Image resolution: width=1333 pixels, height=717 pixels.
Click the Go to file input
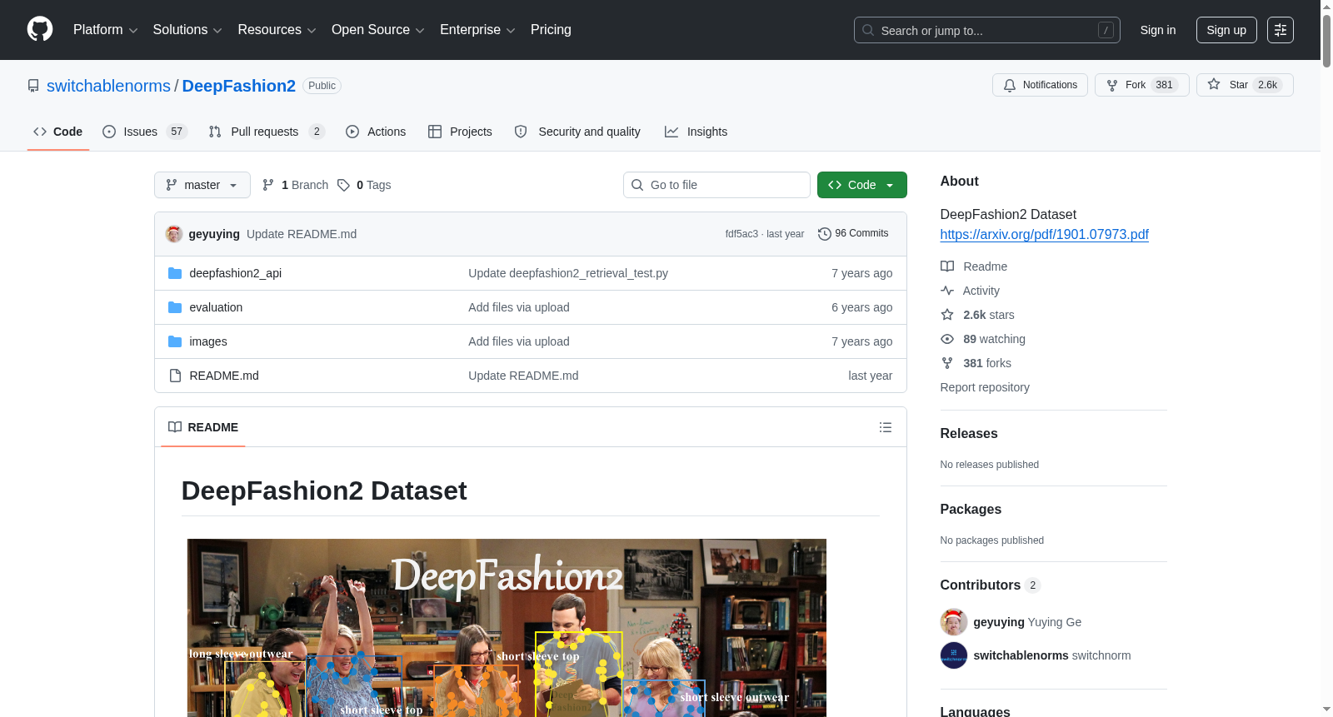point(716,185)
